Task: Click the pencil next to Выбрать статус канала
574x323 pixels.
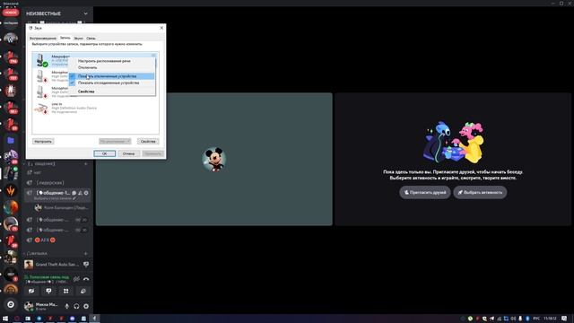Action: coord(74,198)
